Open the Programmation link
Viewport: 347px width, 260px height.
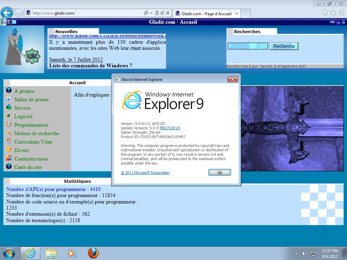pyautogui.click(x=31, y=125)
